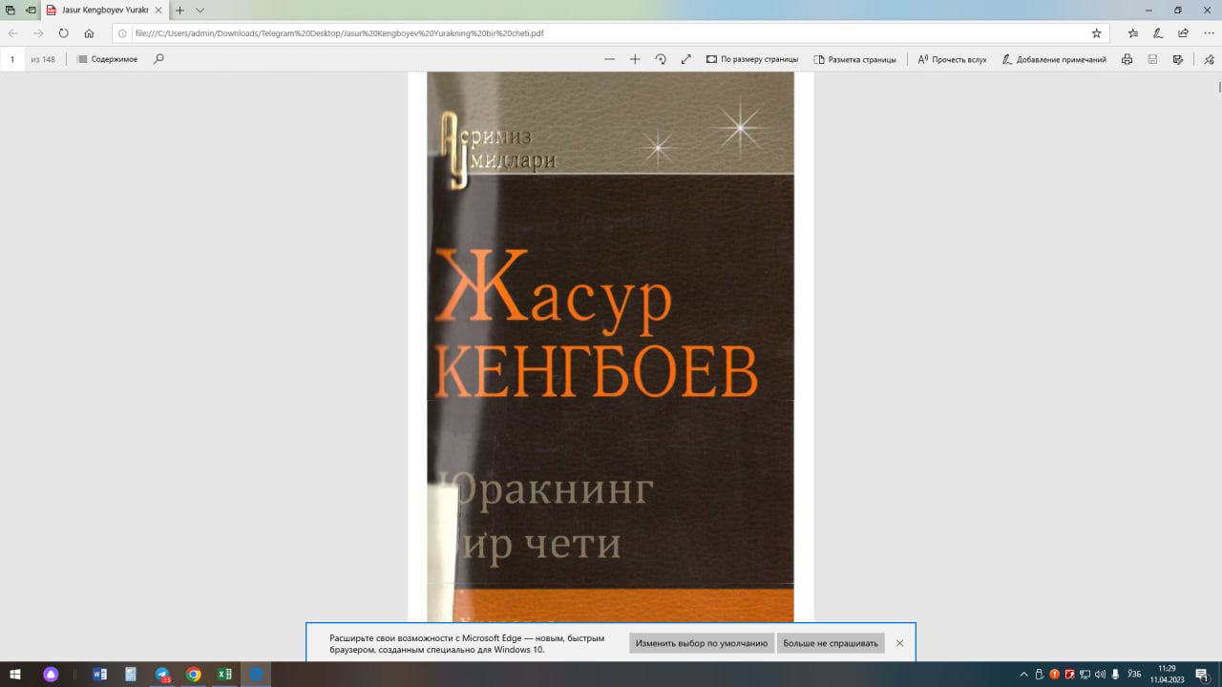Zoom in on the PDF page
The width and height of the screenshot is (1222, 687).
coord(635,59)
